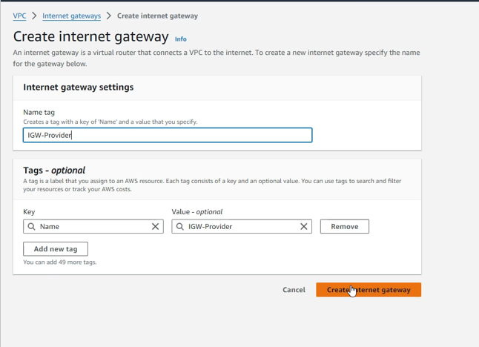Clear the Value field with its X icon
Viewport: 479px width, 347px height.
303,227
